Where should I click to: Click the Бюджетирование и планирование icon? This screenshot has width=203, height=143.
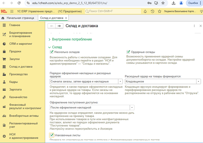pyautogui.click(x=4, y=34)
